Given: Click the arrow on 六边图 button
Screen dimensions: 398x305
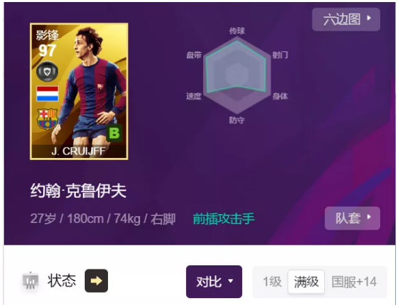Looking at the screenshot, I should click(x=369, y=18).
